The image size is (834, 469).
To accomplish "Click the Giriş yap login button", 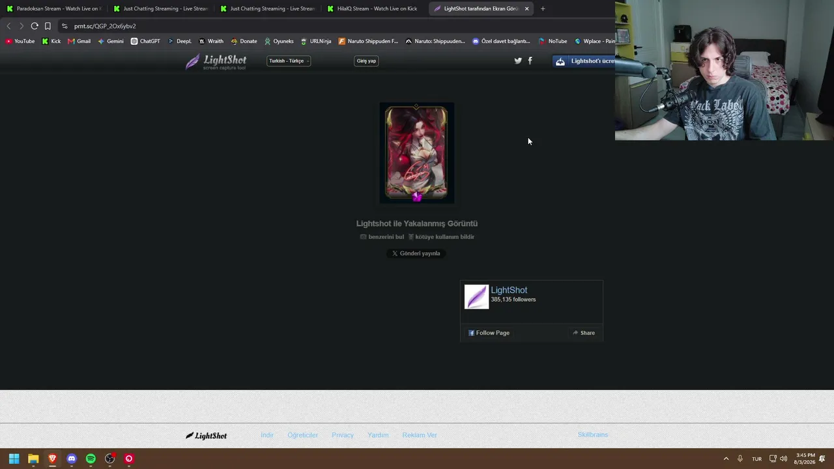I will (366, 61).
